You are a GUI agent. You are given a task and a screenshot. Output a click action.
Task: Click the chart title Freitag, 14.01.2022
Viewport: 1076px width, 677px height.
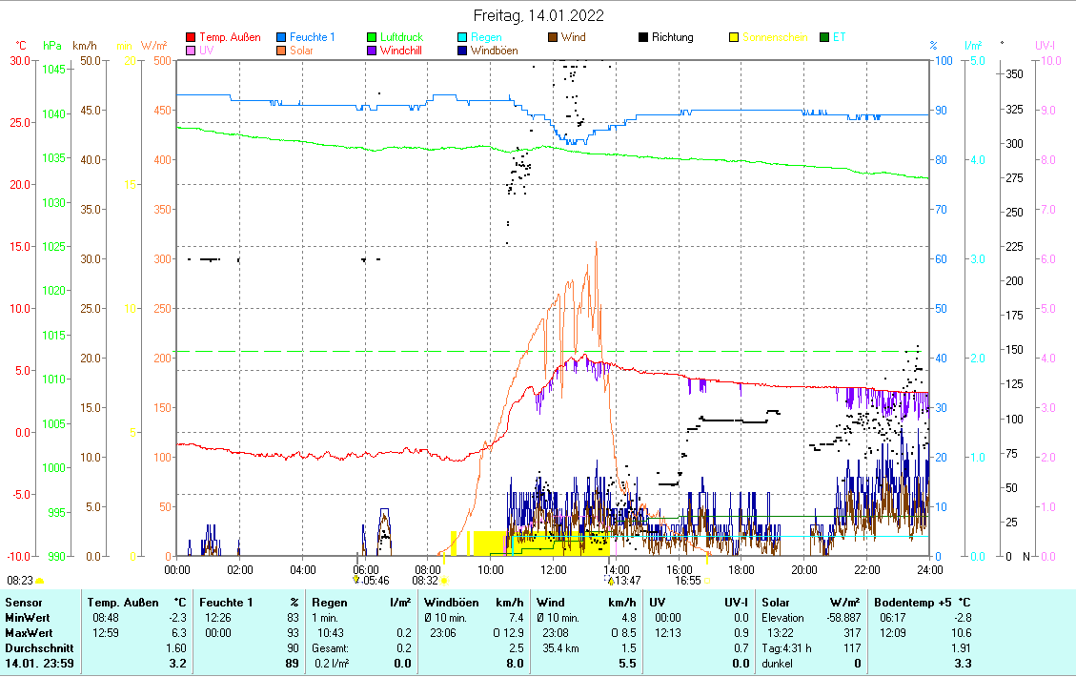pos(538,16)
